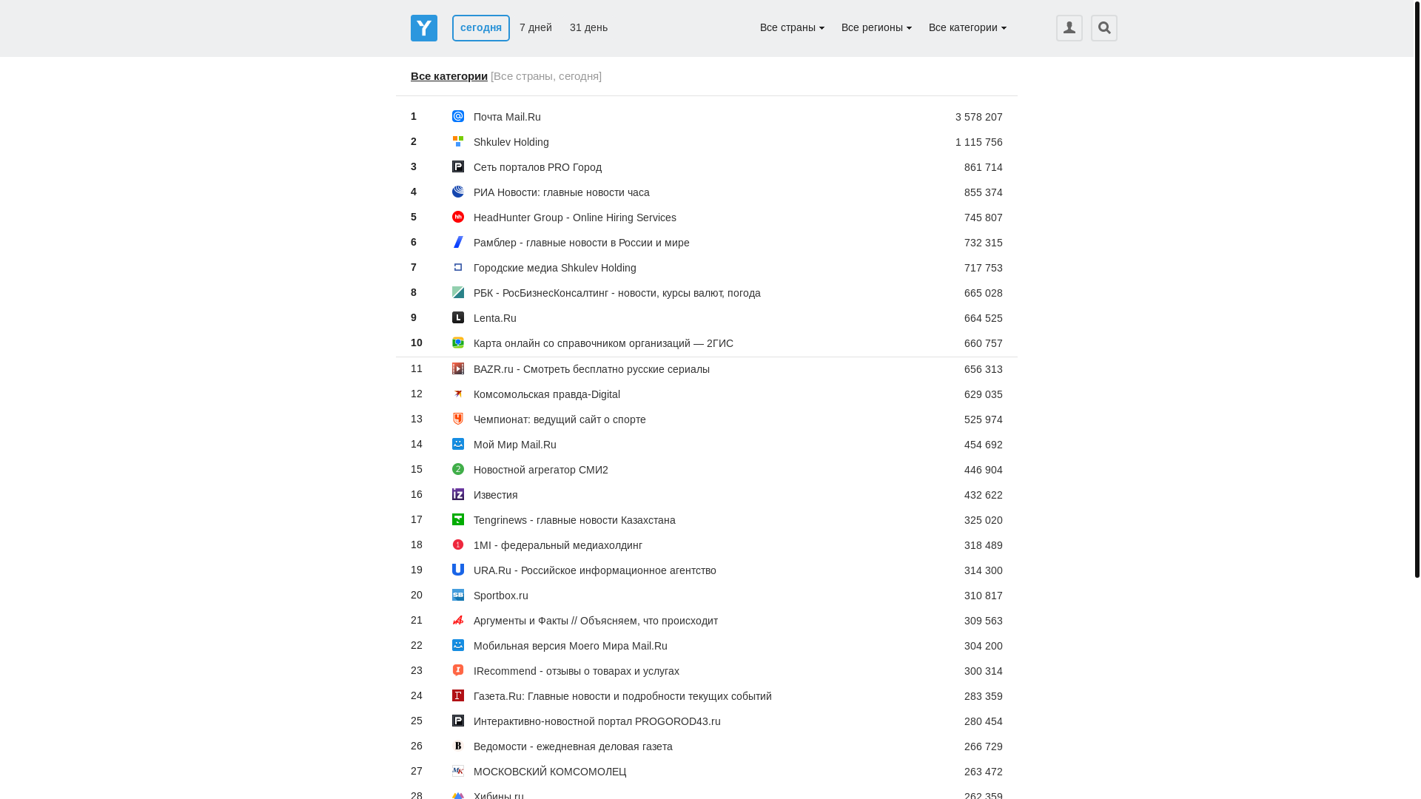
Task: Click the IRecommend favicon
Action: tap(458, 670)
